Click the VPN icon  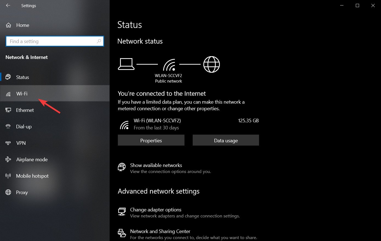coord(8,143)
